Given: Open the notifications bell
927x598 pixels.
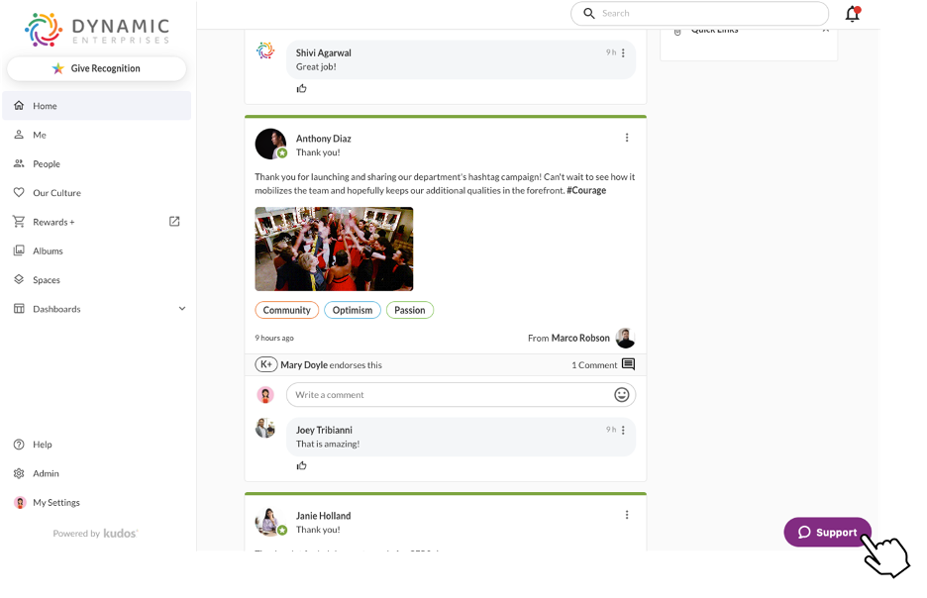Looking at the screenshot, I should 853,14.
